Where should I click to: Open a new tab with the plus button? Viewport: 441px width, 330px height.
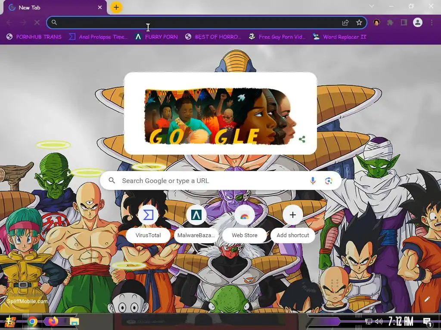pos(116,7)
